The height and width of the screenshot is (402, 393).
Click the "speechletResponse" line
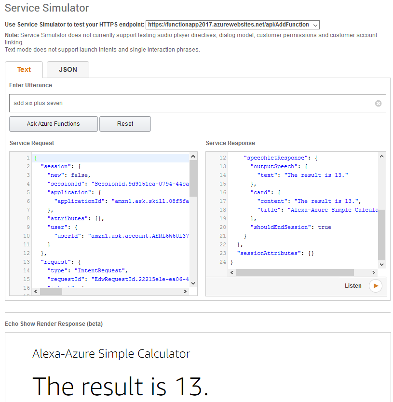tap(281, 158)
